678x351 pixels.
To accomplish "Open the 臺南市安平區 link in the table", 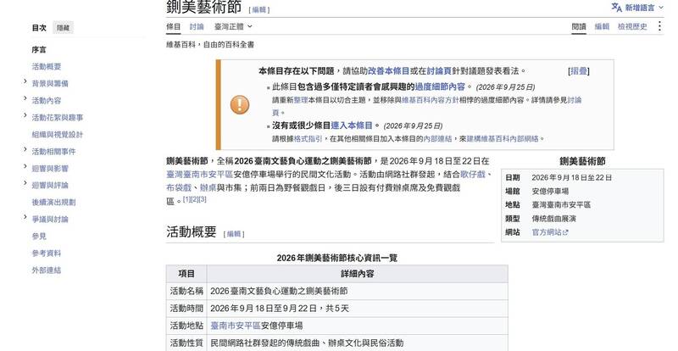I will click(x=236, y=326).
